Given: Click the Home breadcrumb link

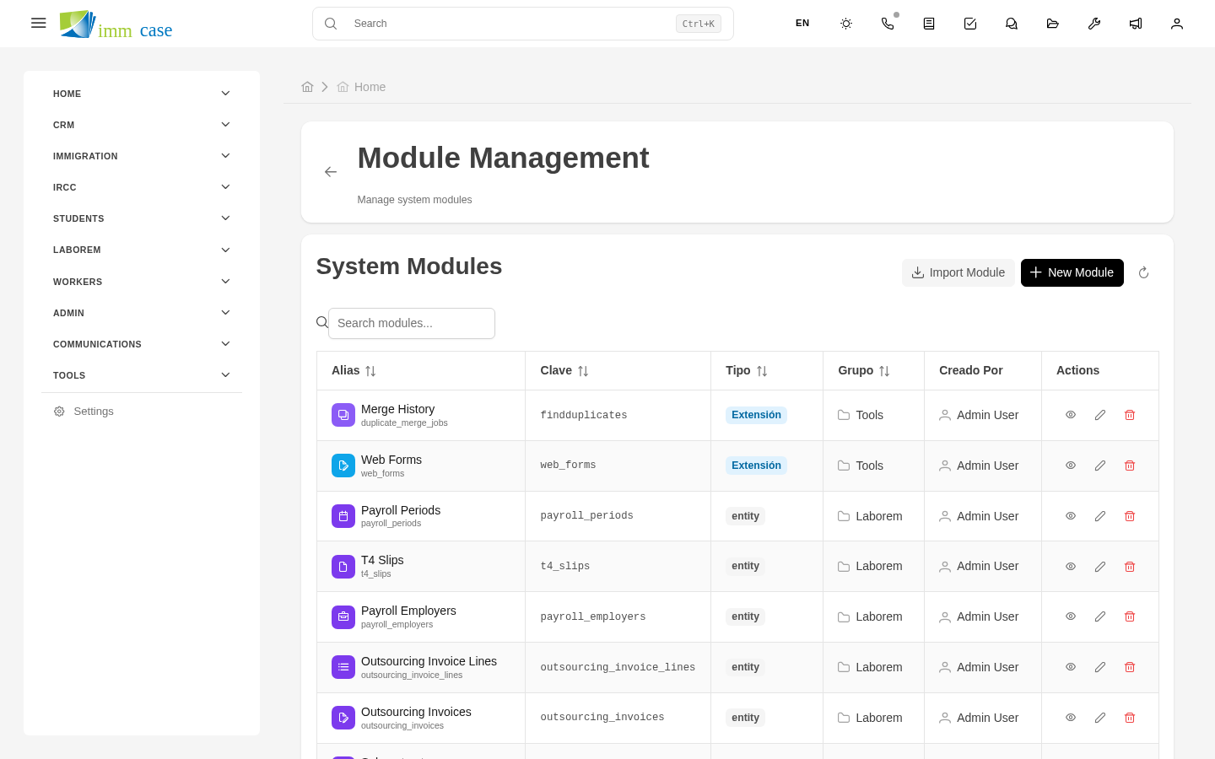Looking at the screenshot, I should coord(361,87).
